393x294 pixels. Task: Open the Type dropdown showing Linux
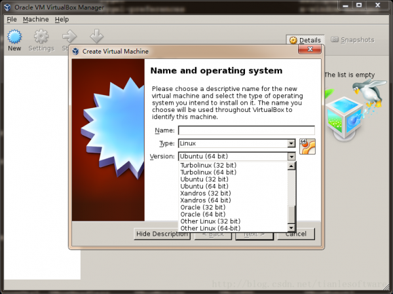237,143
